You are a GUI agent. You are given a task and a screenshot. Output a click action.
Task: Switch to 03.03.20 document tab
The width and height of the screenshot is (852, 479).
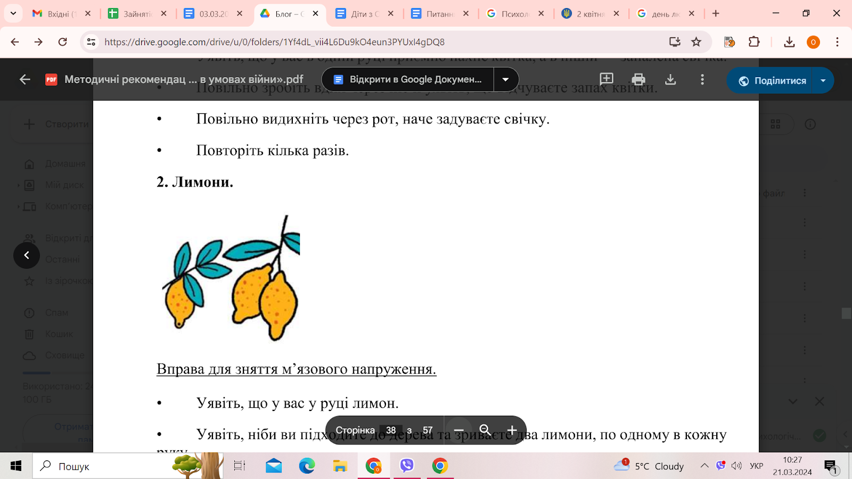click(213, 14)
